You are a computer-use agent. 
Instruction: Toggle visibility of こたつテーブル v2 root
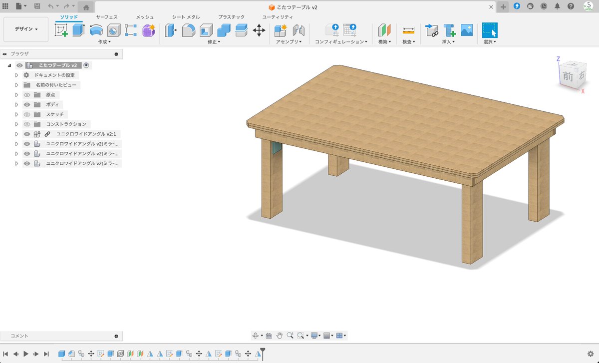click(19, 65)
